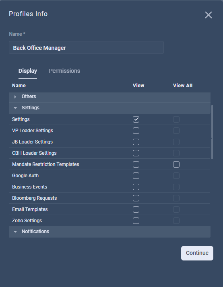The image size is (223, 287).
Task: Enable View for Google Auth
Action: pos(136,176)
